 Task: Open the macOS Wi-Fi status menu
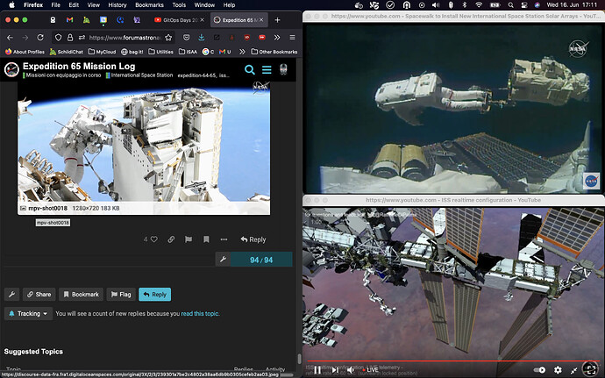click(x=479, y=5)
